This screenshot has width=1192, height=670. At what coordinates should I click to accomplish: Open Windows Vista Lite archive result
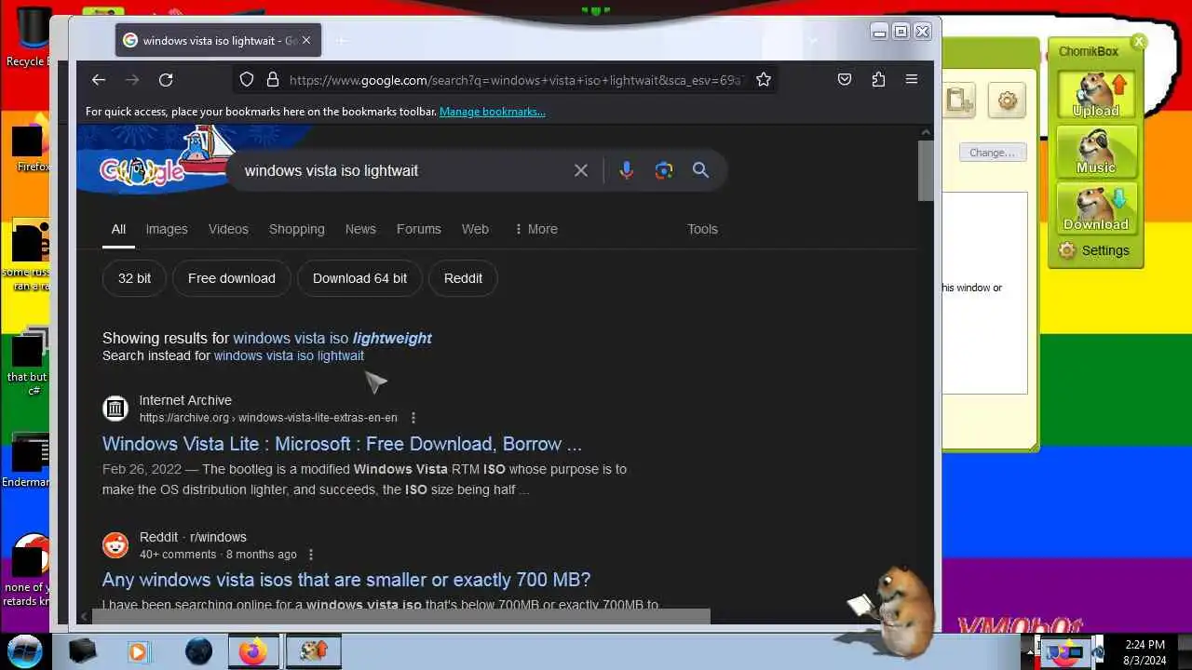342,444
